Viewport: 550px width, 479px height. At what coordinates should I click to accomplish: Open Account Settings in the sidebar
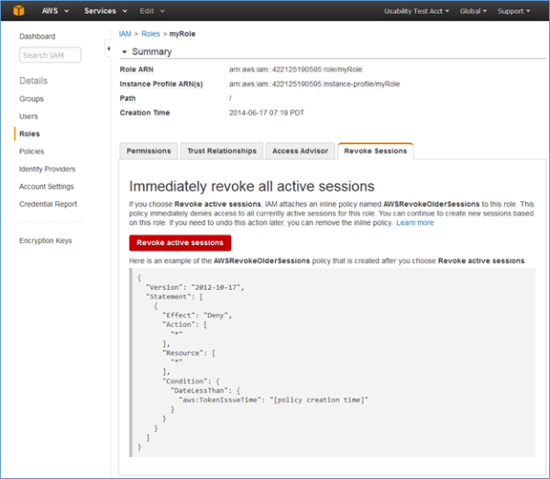47,186
